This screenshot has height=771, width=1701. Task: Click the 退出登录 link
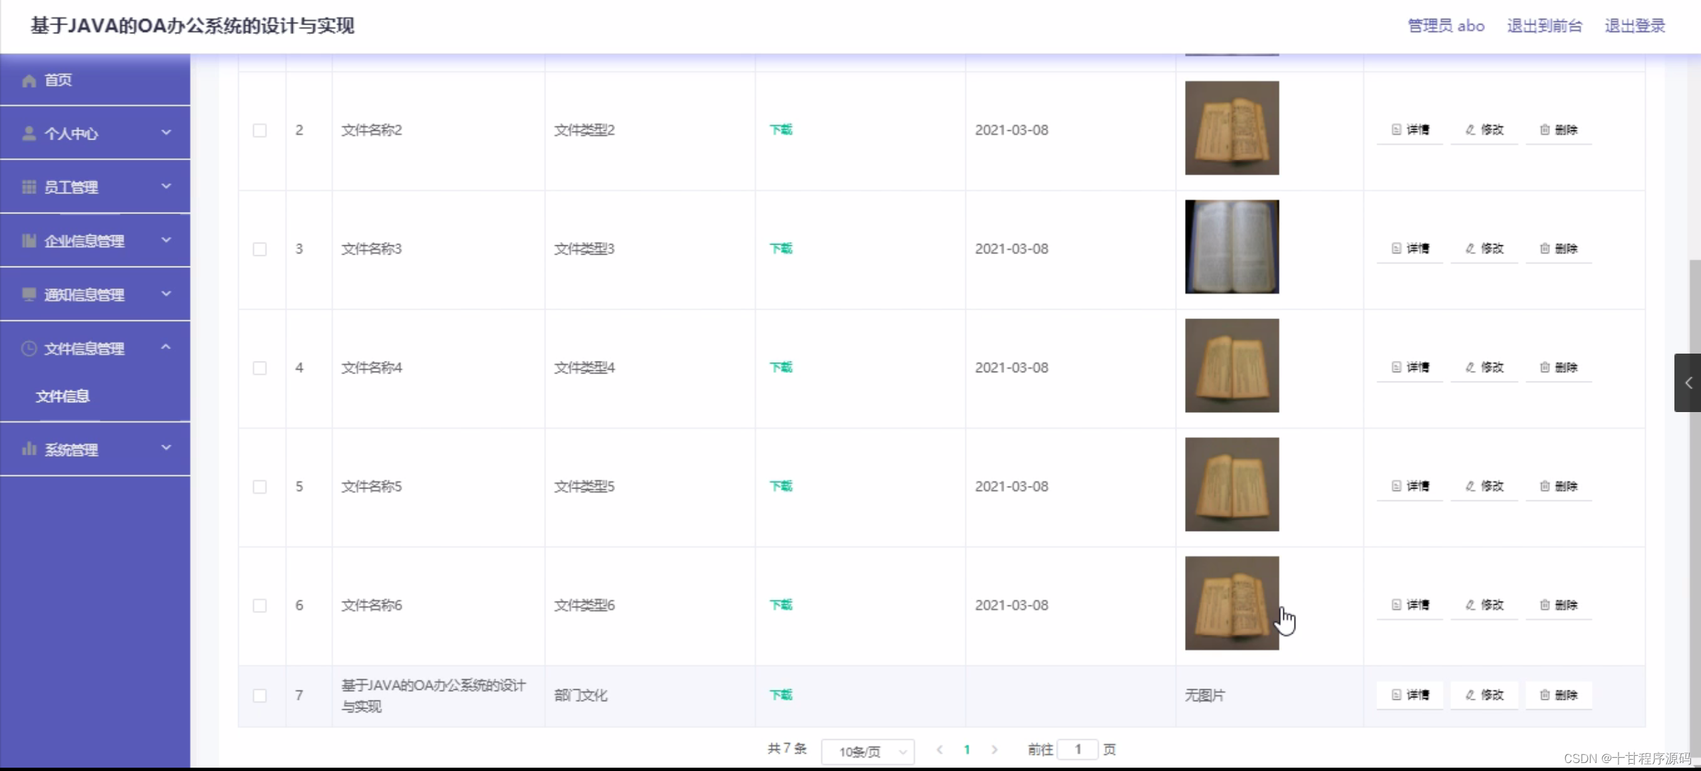pos(1635,26)
